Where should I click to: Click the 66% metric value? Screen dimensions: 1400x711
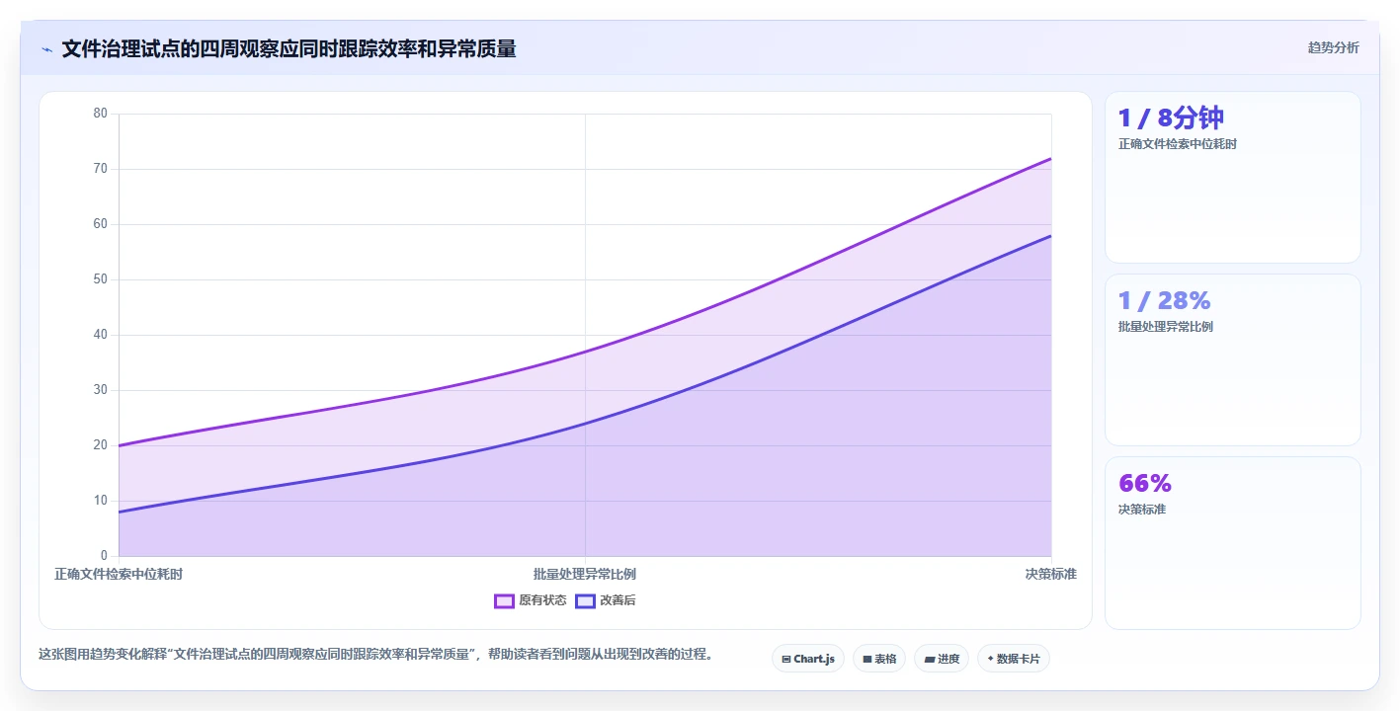[1144, 483]
